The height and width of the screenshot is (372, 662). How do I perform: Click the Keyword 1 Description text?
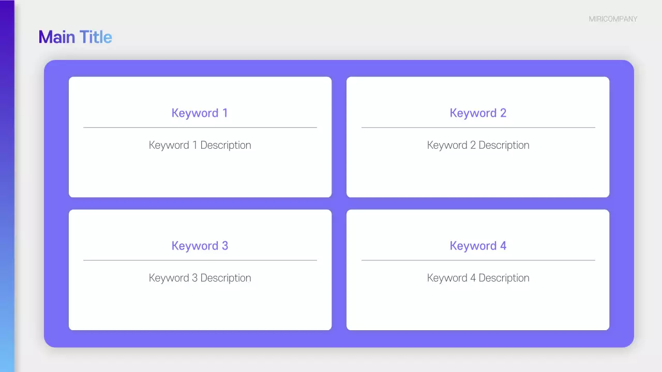click(x=200, y=145)
